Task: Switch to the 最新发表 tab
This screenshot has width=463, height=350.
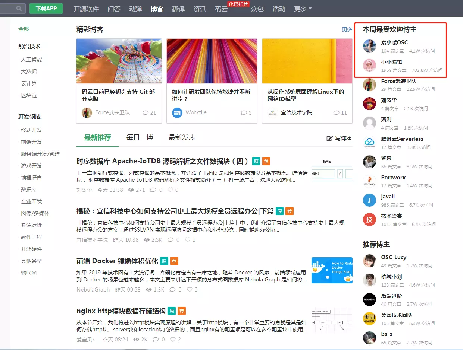Action: tap(182, 137)
